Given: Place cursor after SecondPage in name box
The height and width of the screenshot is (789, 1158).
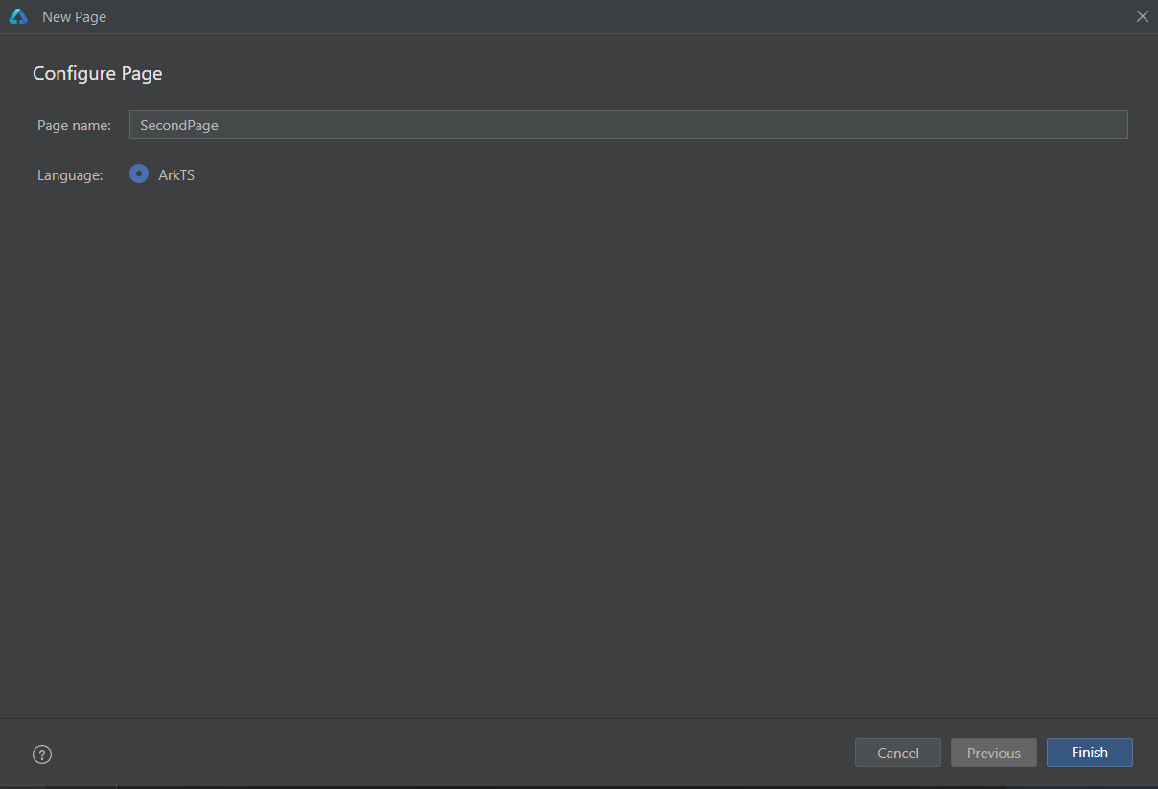Looking at the screenshot, I should [221, 126].
